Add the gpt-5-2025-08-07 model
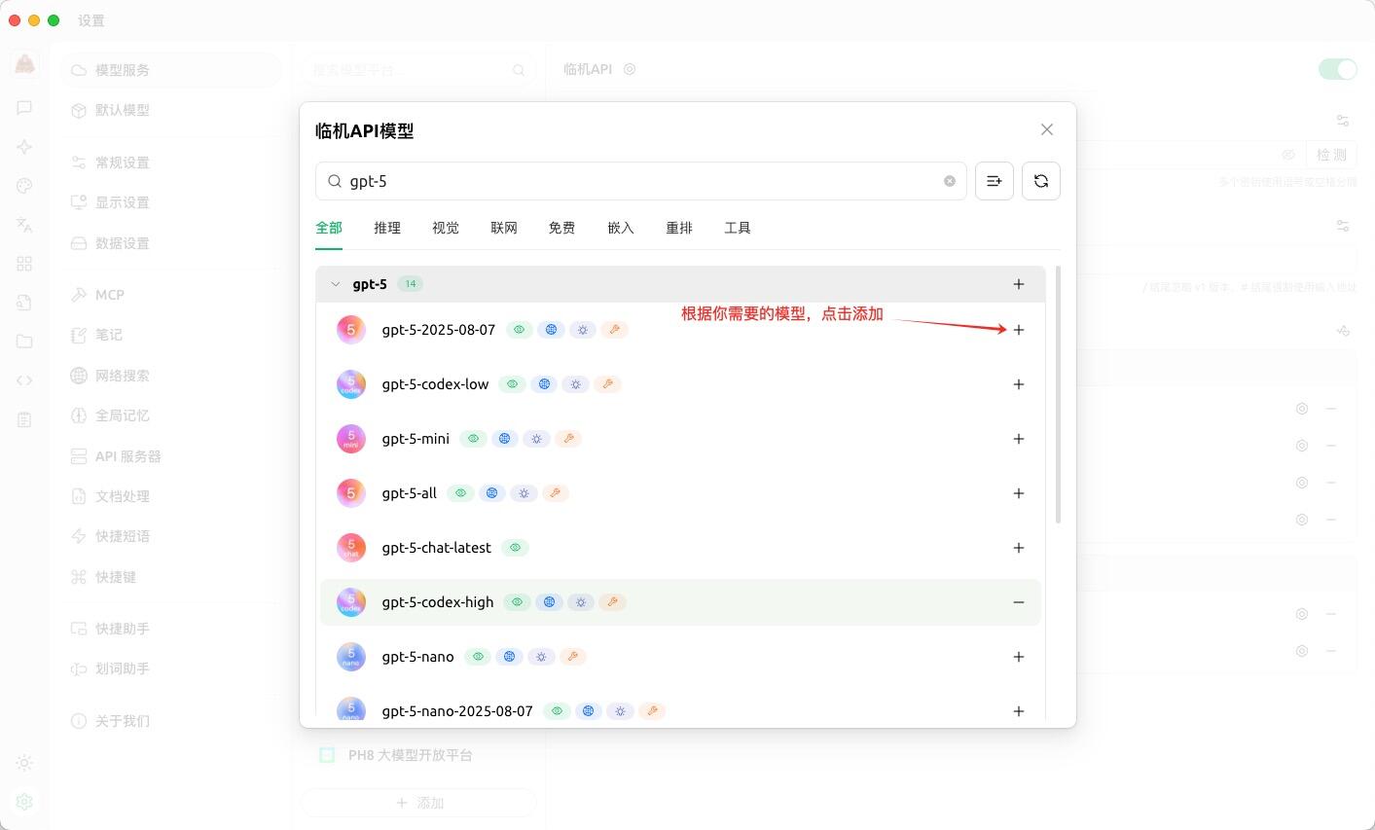 [x=1019, y=330]
